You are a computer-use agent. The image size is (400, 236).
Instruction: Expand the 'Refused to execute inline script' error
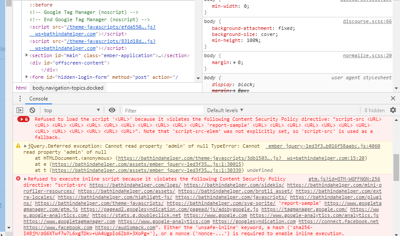25,179
